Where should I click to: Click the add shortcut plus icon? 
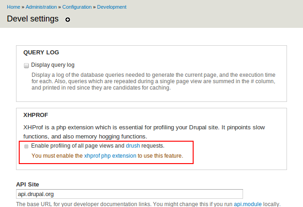pyautogui.click(x=68, y=20)
